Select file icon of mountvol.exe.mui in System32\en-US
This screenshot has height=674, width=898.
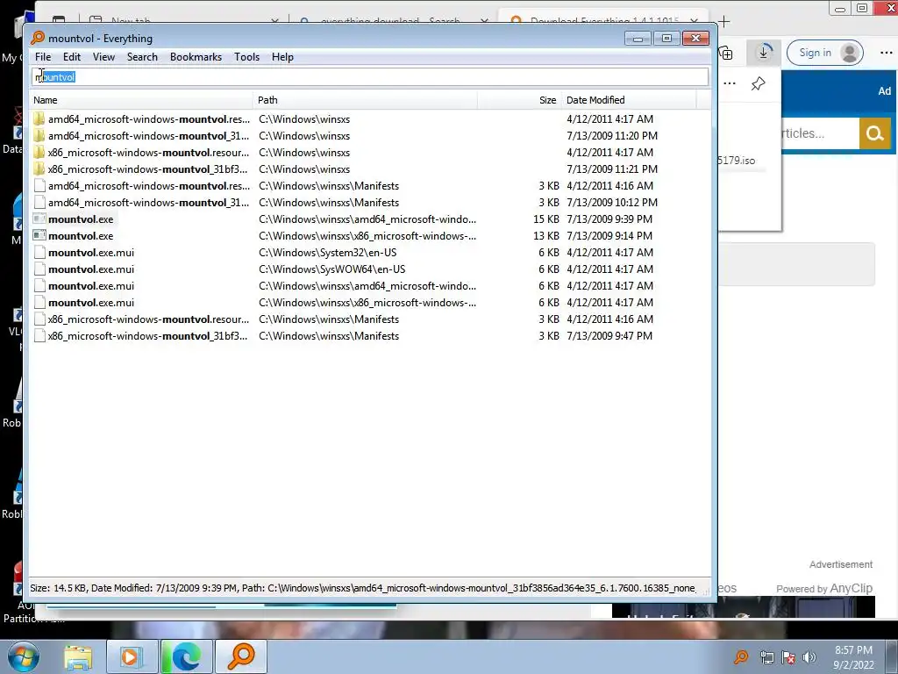click(39, 252)
